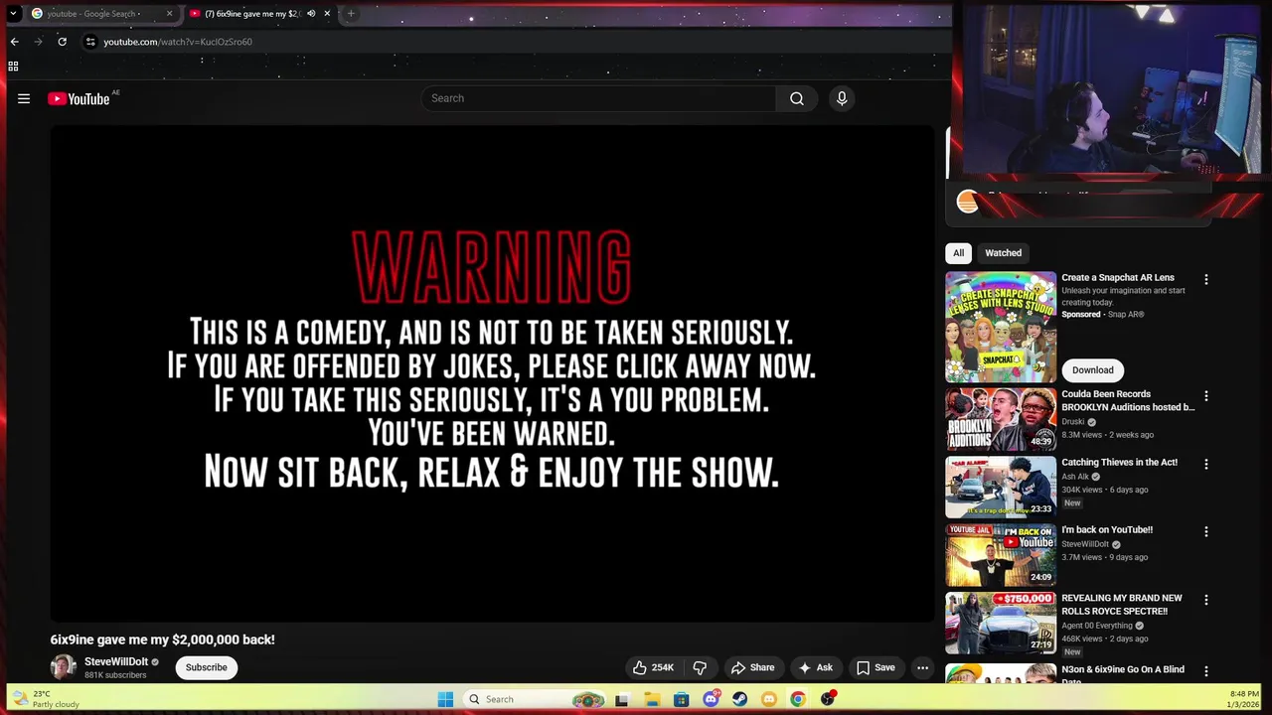The height and width of the screenshot is (715, 1272).
Task: Open the Create Snapchat Lenses ad thumbnail
Action: pyautogui.click(x=1001, y=327)
